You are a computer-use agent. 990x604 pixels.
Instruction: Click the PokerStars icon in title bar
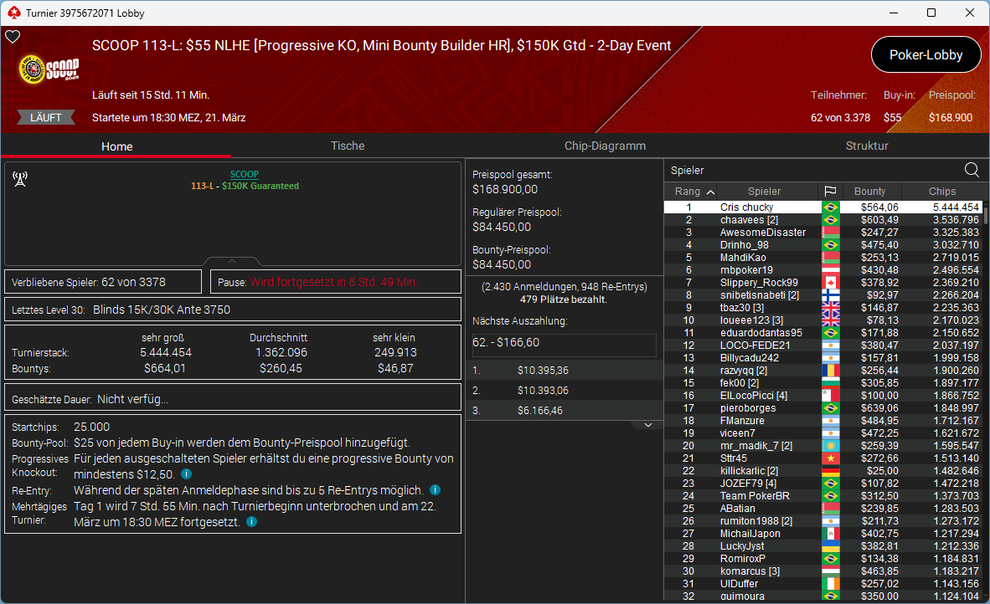[12, 13]
